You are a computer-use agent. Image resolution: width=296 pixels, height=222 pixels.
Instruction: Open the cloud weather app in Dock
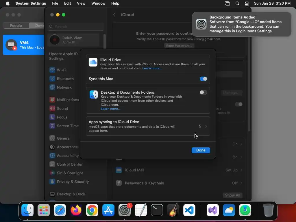pyautogui.click(x=229, y=210)
